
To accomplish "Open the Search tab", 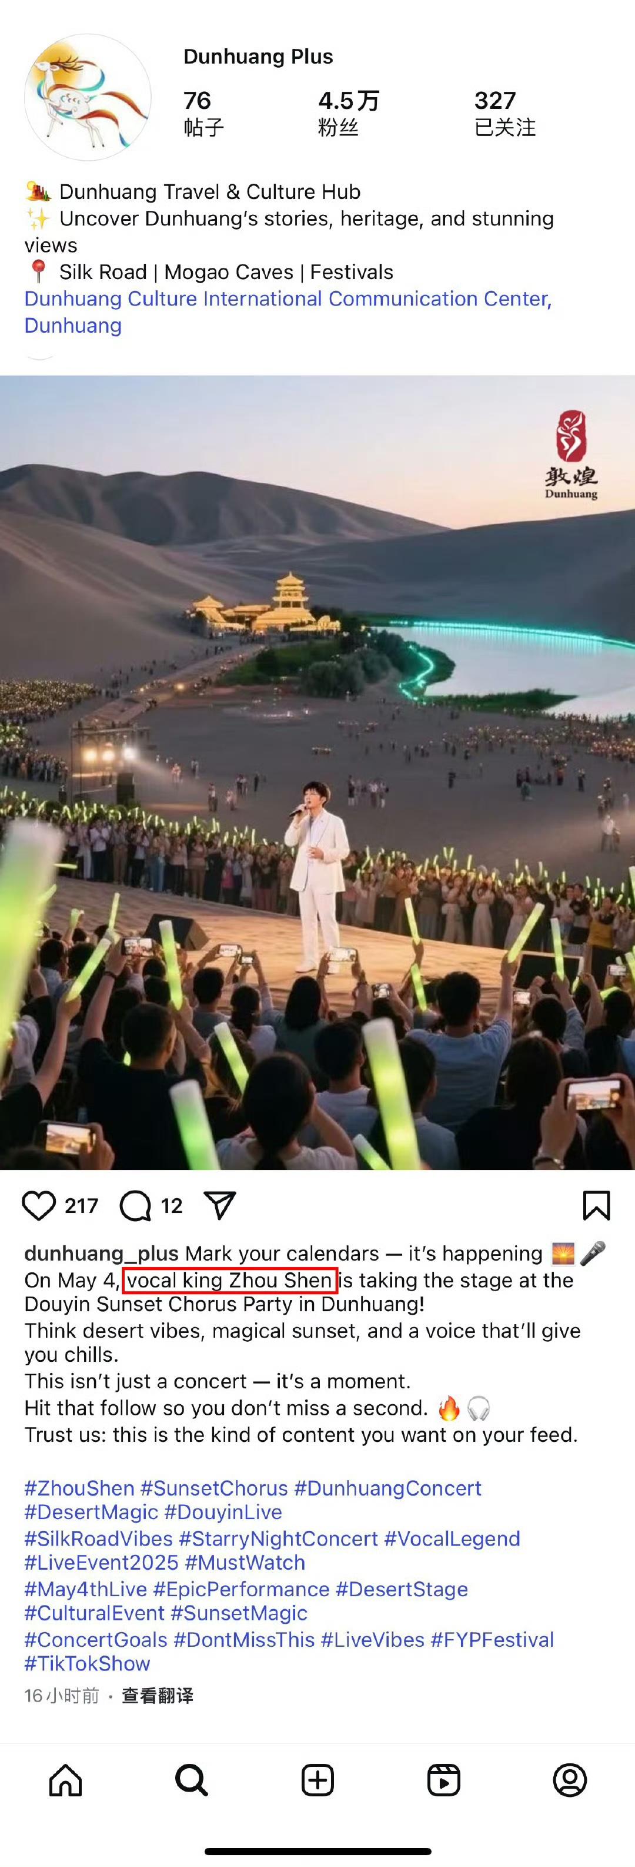I will (192, 1780).
